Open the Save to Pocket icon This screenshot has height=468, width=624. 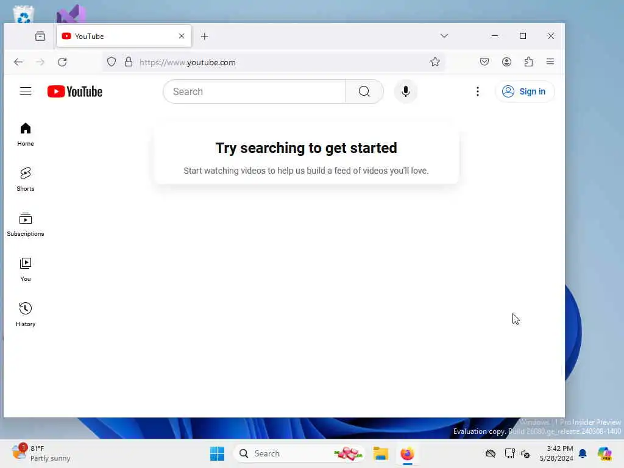click(484, 62)
